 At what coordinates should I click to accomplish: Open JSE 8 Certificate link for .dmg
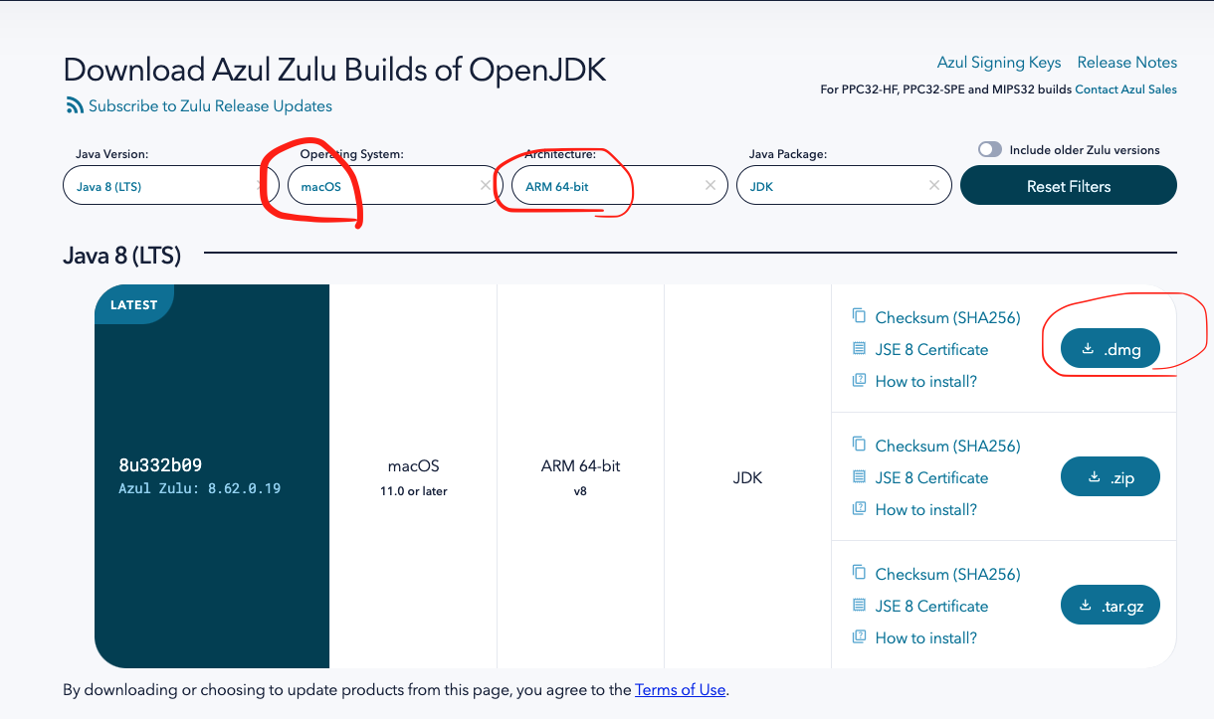931,350
